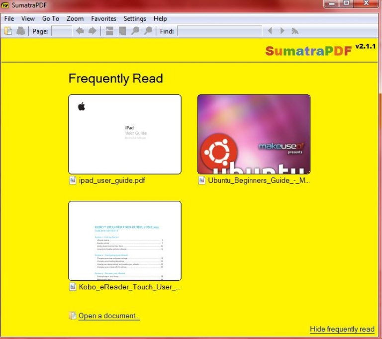This screenshot has width=382, height=339.
Task: Click the zoom out magnifier icon
Action: (x=135, y=31)
